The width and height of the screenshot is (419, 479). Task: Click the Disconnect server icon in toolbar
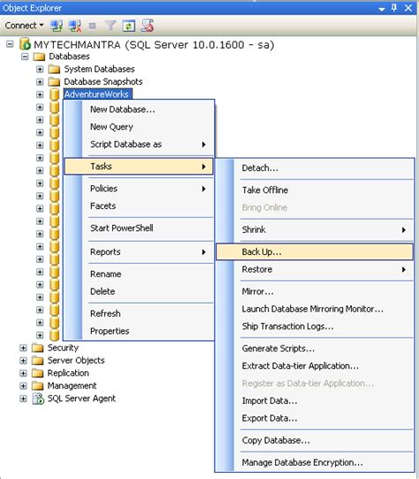[75, 26]
